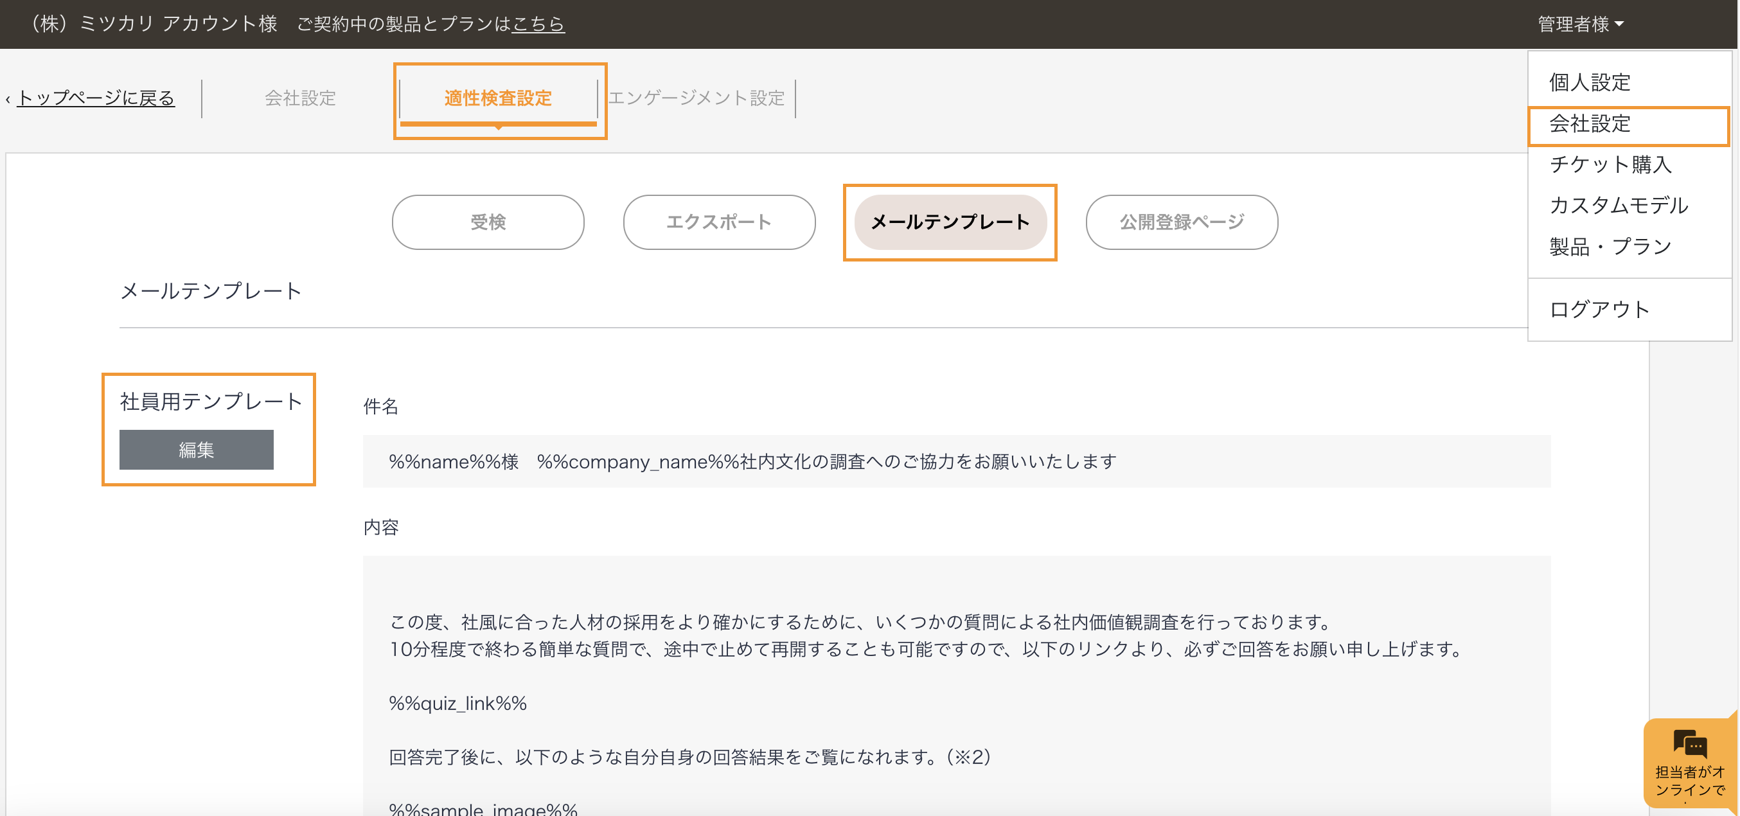Click the 件名 subject text field
The image size is (1740, 816).
click(x=956, y=461)
